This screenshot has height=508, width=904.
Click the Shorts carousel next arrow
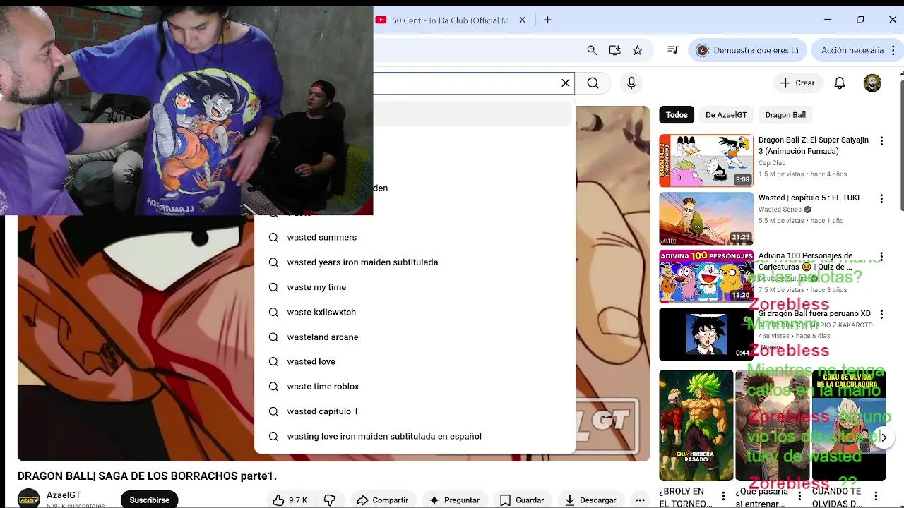click(x=884, y=437)
